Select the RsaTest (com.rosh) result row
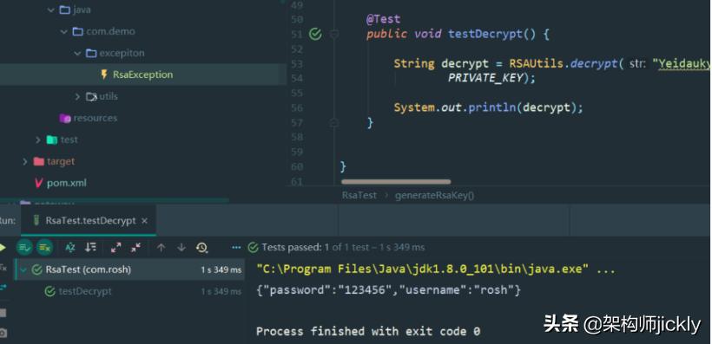 pyautogui.click(x=130, y=269)
